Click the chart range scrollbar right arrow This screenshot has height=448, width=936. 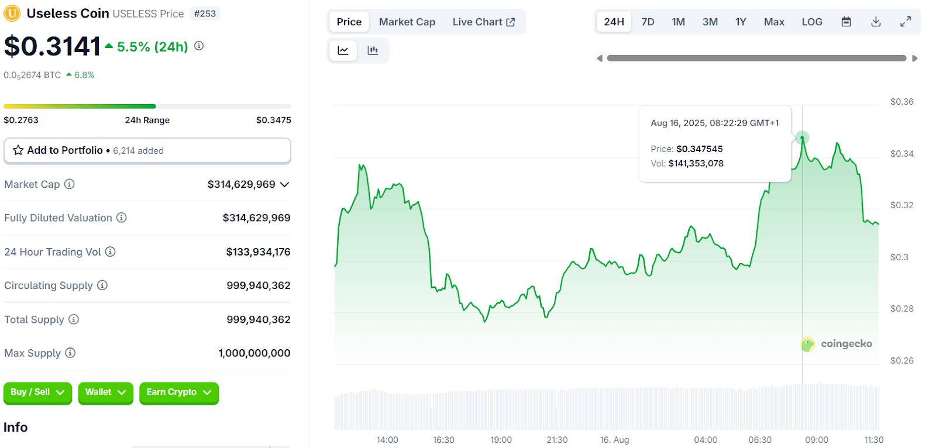tap(915, 58)
